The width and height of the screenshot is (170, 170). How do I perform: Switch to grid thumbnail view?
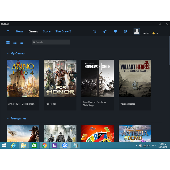[x=8, y=42]
